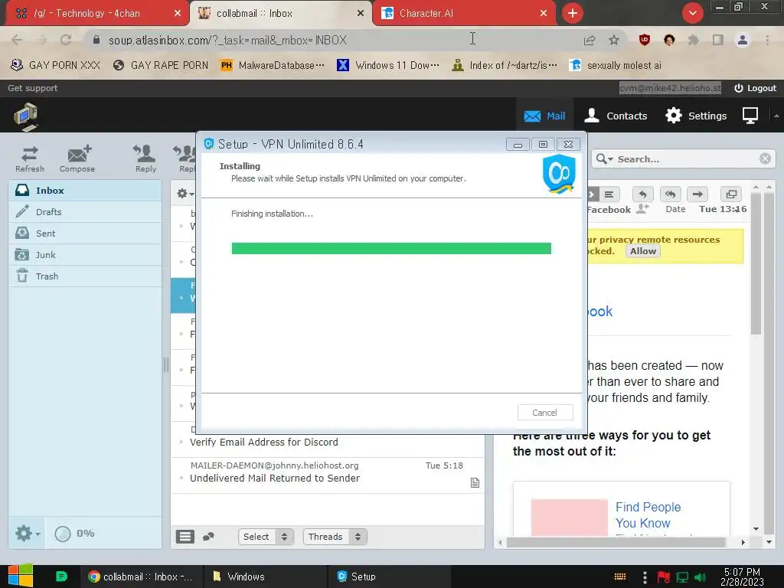Open the tab search dropdown
784x588 pixels.
click(692, 14)
